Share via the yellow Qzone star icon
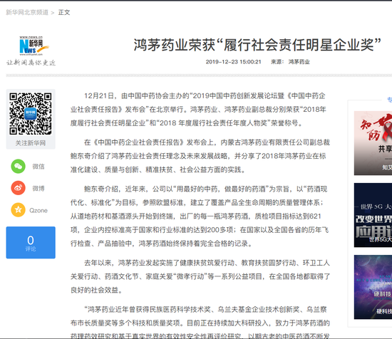 click(x=18, y=210)
